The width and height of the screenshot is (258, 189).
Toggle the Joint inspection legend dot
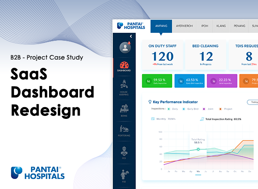pyautogui.click(x=204, y=109)
